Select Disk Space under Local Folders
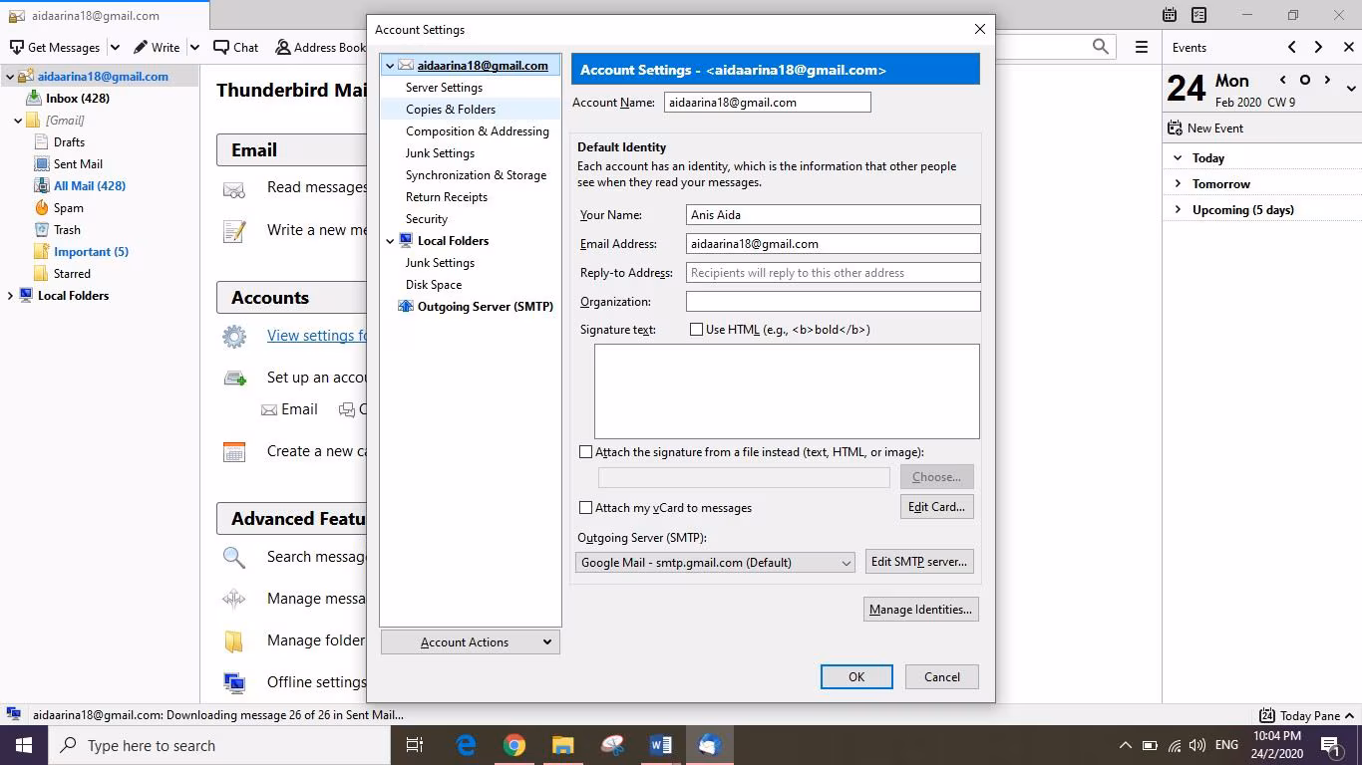 tap(434, 285)
